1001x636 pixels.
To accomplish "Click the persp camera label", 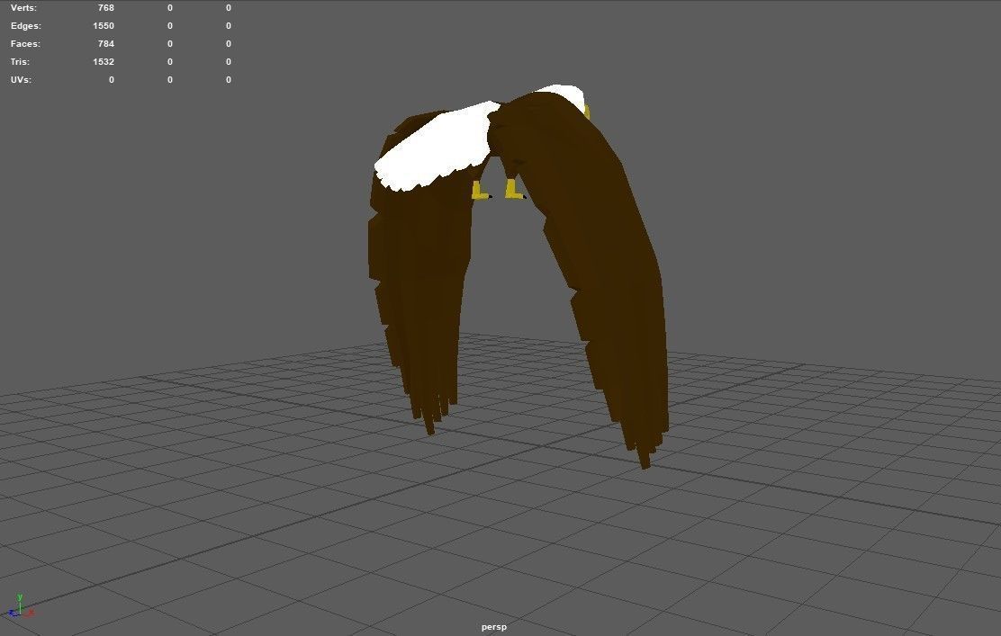I will pos(494,626).
